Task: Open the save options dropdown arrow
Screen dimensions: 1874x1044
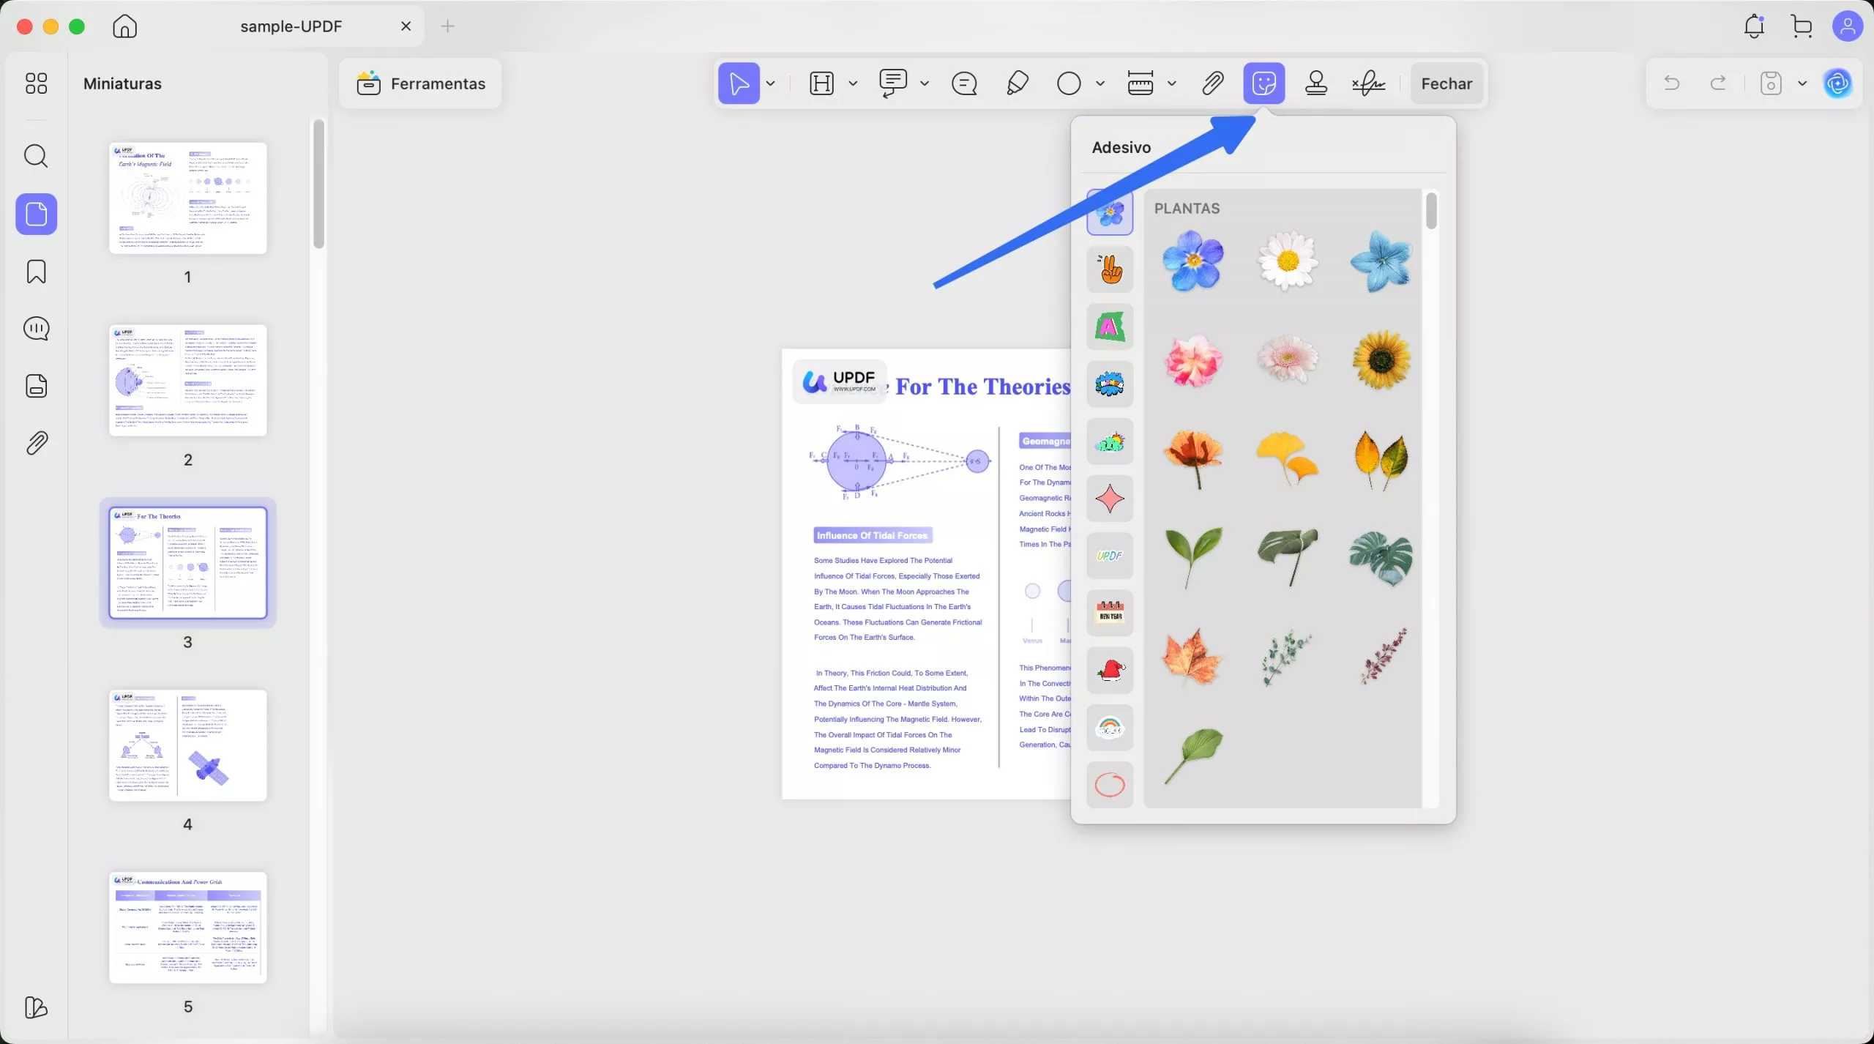Action: coord(1802,83)
